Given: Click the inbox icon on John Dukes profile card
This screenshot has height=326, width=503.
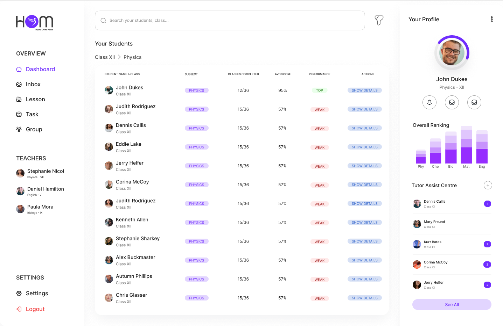Looking at the screenshot, I should pos(452,102).
